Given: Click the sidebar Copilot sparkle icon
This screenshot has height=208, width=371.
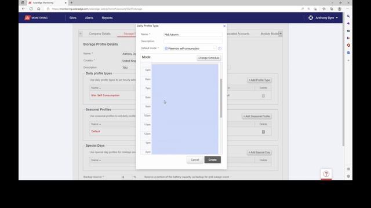Looking at the screenshot, I should tap(348, 24).
